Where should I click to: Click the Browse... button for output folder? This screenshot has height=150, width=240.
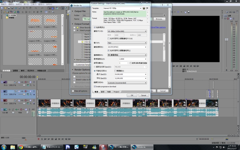[x=159, y=19]
